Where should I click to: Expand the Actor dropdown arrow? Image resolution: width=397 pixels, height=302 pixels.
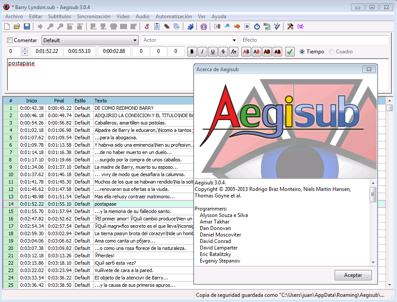[x=234, y=40]
